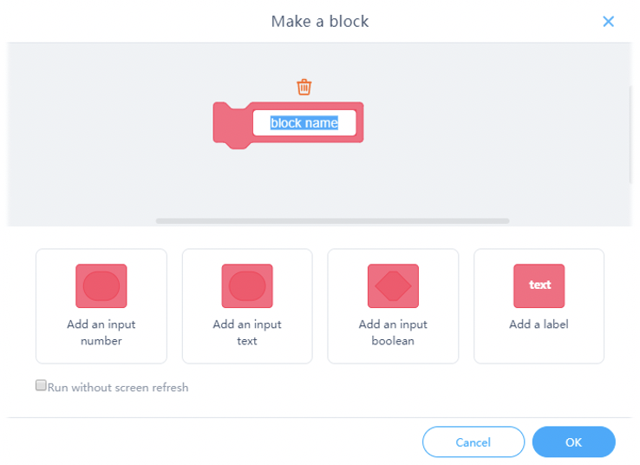Select 'Add a label' card
Viewport: 640px width, 465px height.
[x=539, y=306]
